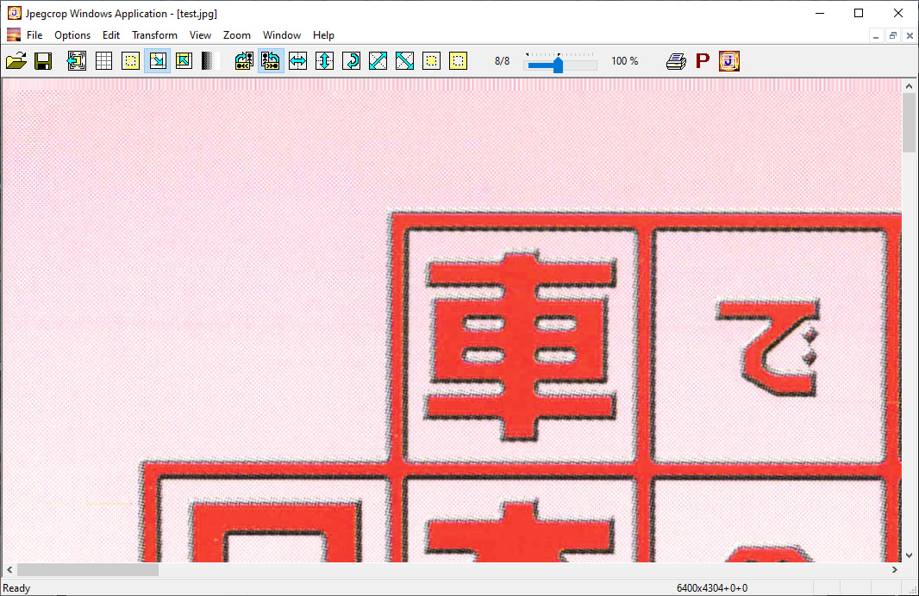Open the Zoom menu
919x596 pixels.
pos(236,35)
